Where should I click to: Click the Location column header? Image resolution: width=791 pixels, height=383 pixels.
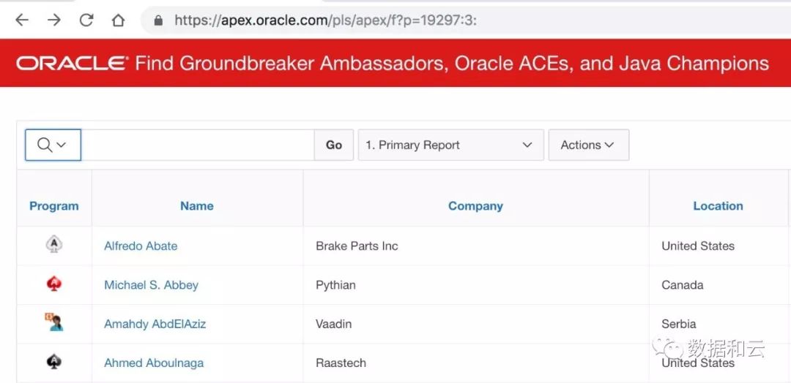pos(717,206)
